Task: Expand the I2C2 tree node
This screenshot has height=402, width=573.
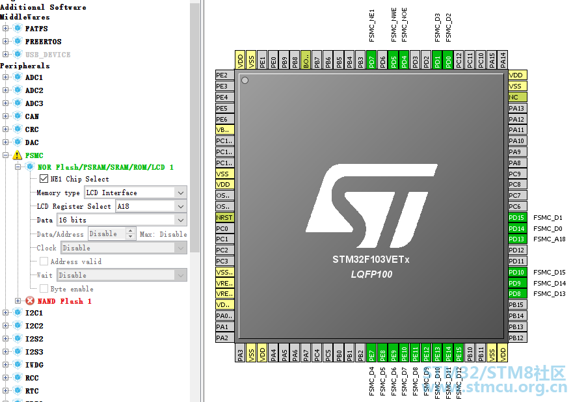Action: (5, 326)
